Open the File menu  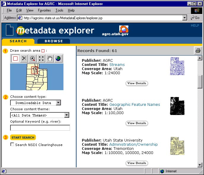pos(9,10)
